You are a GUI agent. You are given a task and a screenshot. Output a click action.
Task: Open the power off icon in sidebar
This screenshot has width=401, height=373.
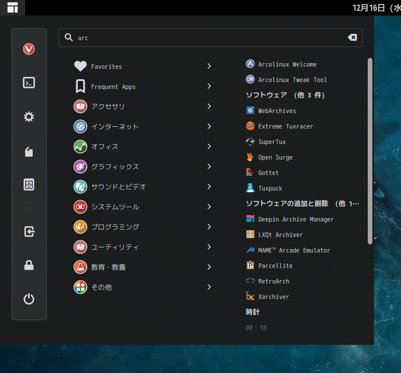click(29, 299)
